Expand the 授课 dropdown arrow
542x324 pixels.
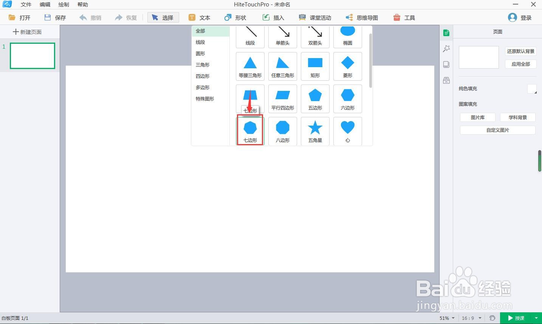[536, 318]
